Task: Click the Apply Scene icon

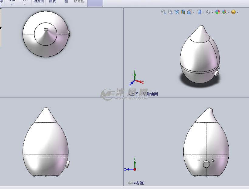Action: pyautogui.click(x=224, y=12)
